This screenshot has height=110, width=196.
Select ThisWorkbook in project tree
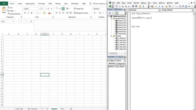(x=121, y=34)
